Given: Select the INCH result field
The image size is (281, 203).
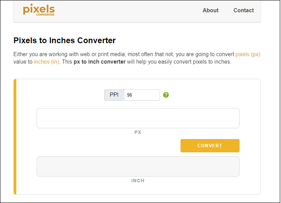Looking at the screenshot, I should (138, 166).
